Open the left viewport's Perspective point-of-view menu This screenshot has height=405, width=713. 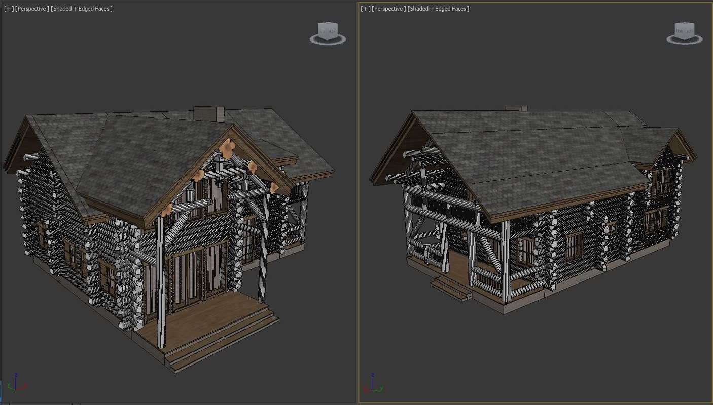30,8
